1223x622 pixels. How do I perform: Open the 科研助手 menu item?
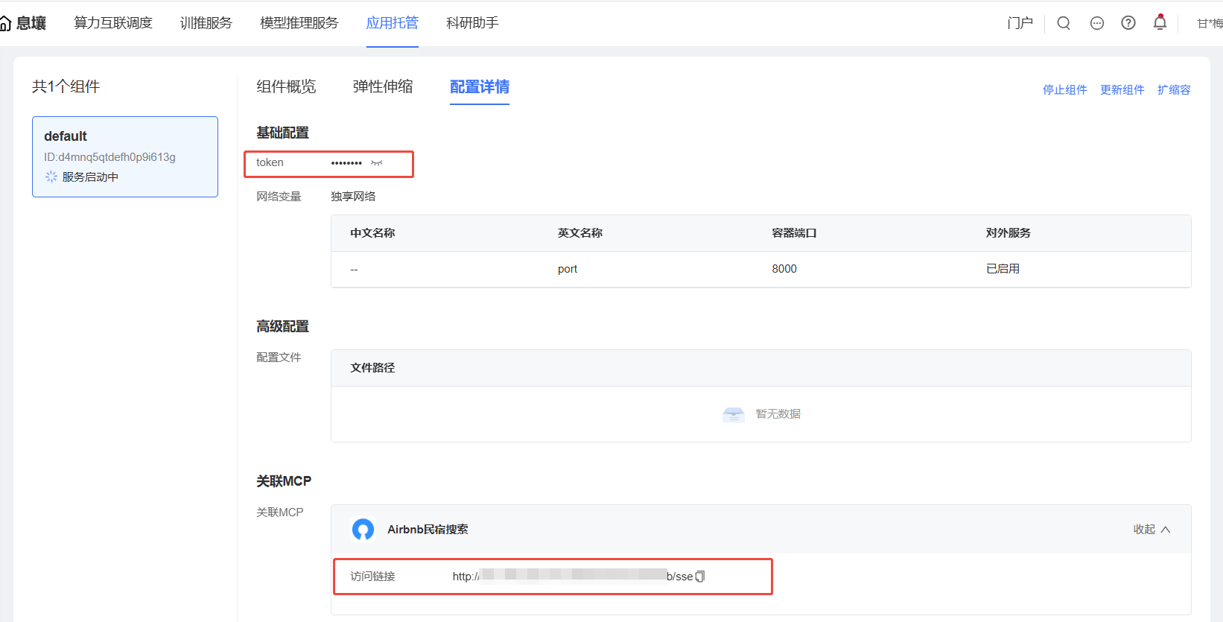pos(472,23)
